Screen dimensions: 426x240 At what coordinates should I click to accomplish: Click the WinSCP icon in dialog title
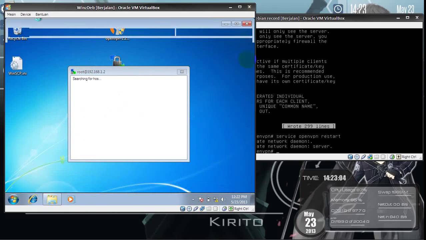point(73,72)
